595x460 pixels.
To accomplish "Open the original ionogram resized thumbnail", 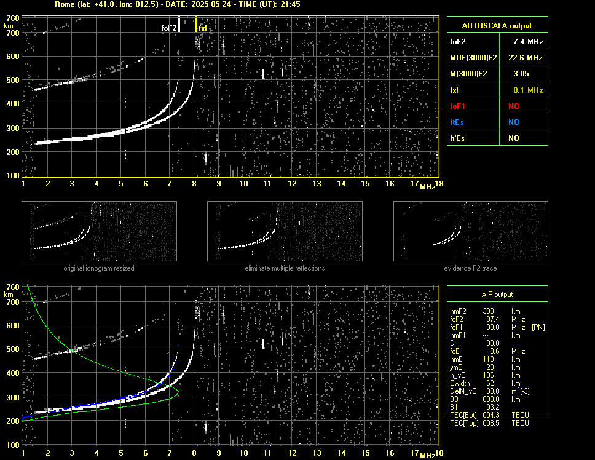I will click(x=99, y=231).
